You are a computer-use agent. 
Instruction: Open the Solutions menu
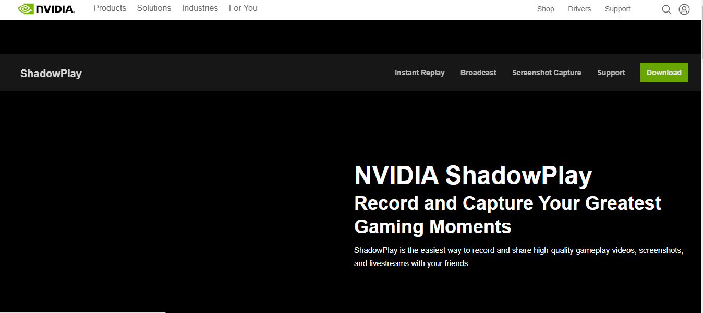(x=154, y=8)
